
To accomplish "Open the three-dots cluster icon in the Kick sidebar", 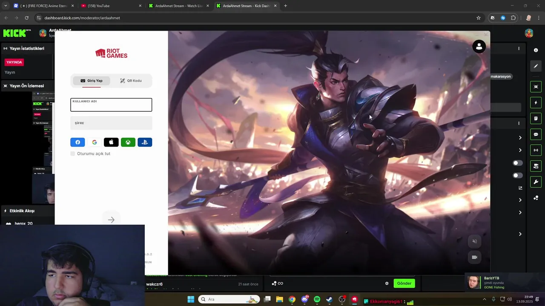I will coord(536,198).
